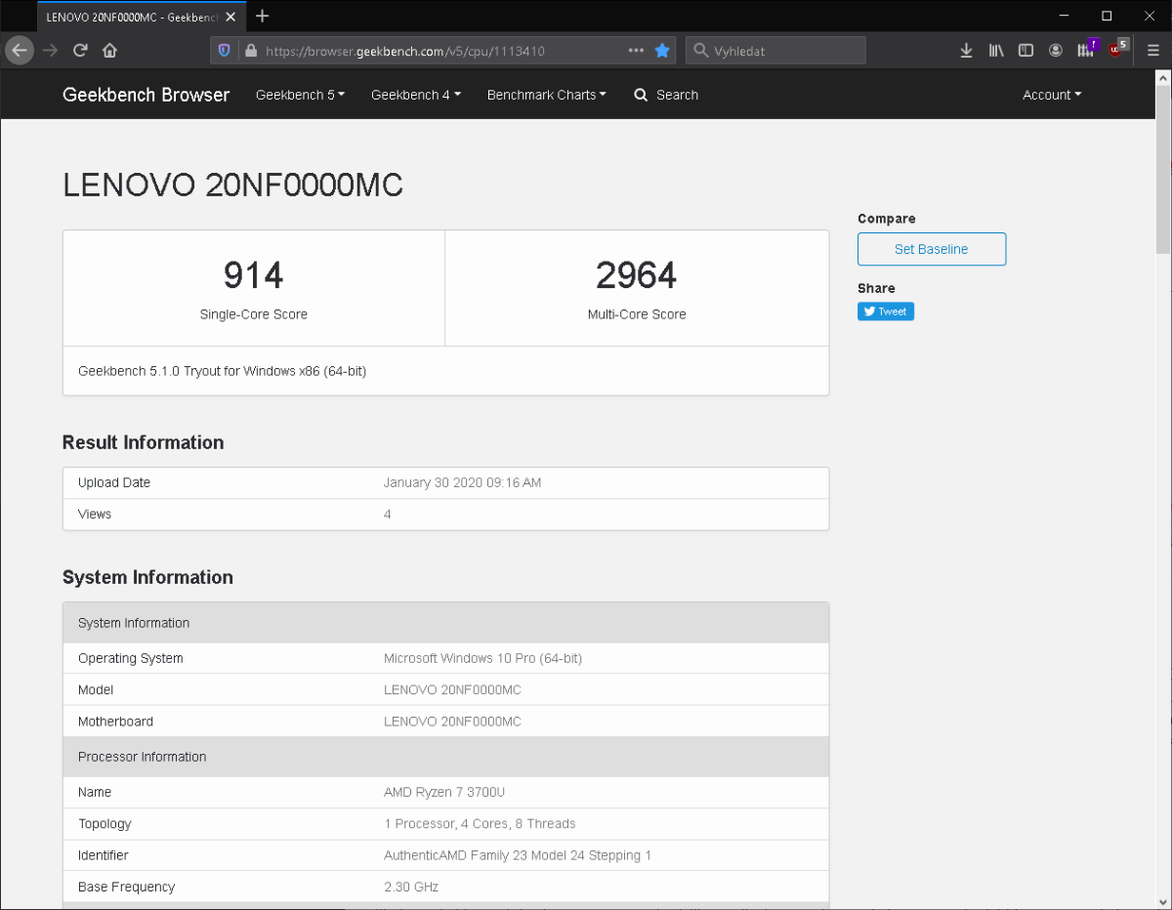Click the bookmark star icon
The width and height of the screenshot is (1172, 910).
(x=662, y=51)
